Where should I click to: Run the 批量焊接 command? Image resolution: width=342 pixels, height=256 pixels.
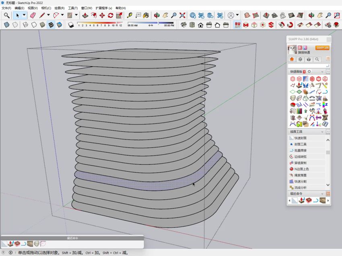(x=307, y=150)
